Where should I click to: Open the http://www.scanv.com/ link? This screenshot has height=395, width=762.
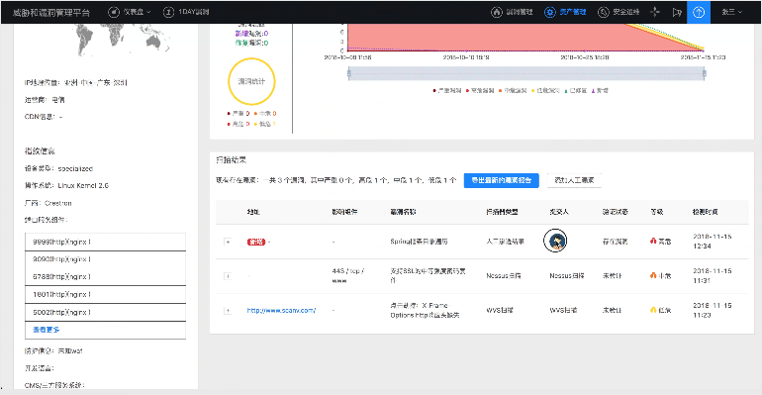pos(281,311)
